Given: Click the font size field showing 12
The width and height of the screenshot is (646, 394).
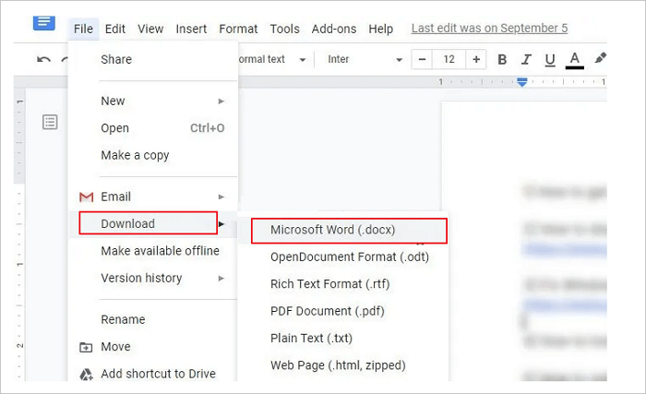Looking at the screenshot, I should (x=449, y=60).
